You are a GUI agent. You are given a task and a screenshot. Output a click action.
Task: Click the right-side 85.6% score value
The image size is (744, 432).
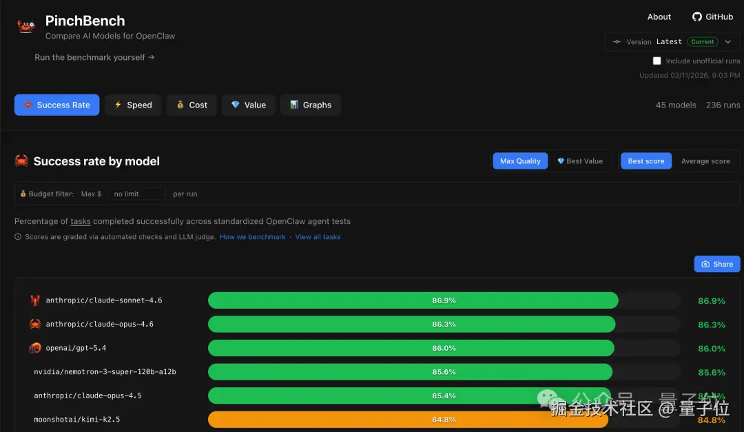coord(711,372)
